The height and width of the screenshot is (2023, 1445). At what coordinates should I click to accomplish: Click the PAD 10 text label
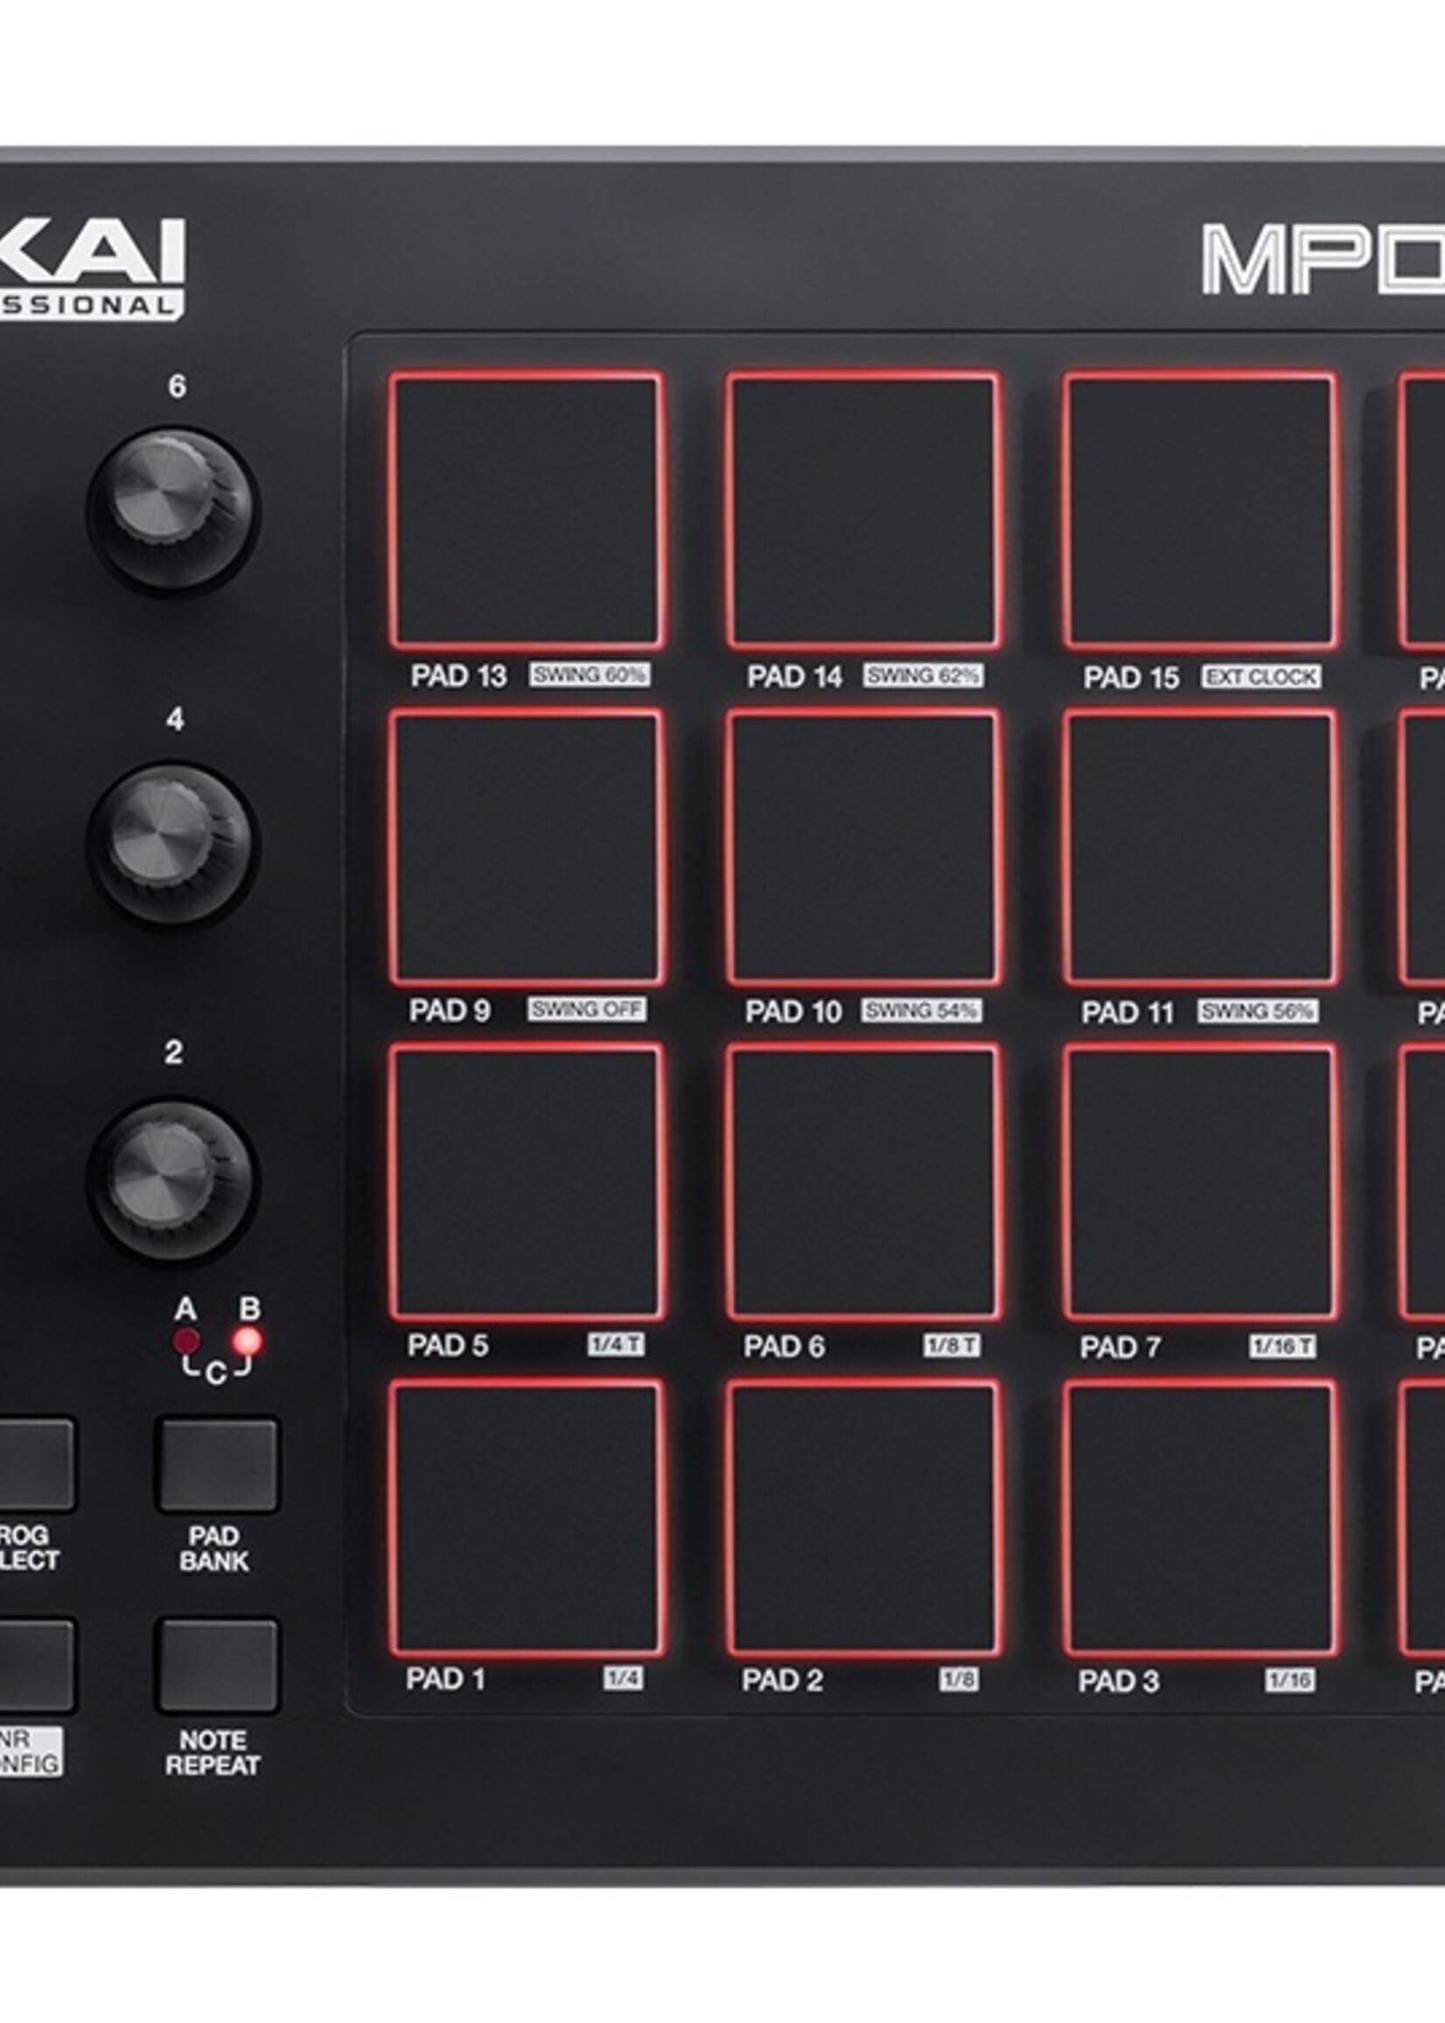792,1011
